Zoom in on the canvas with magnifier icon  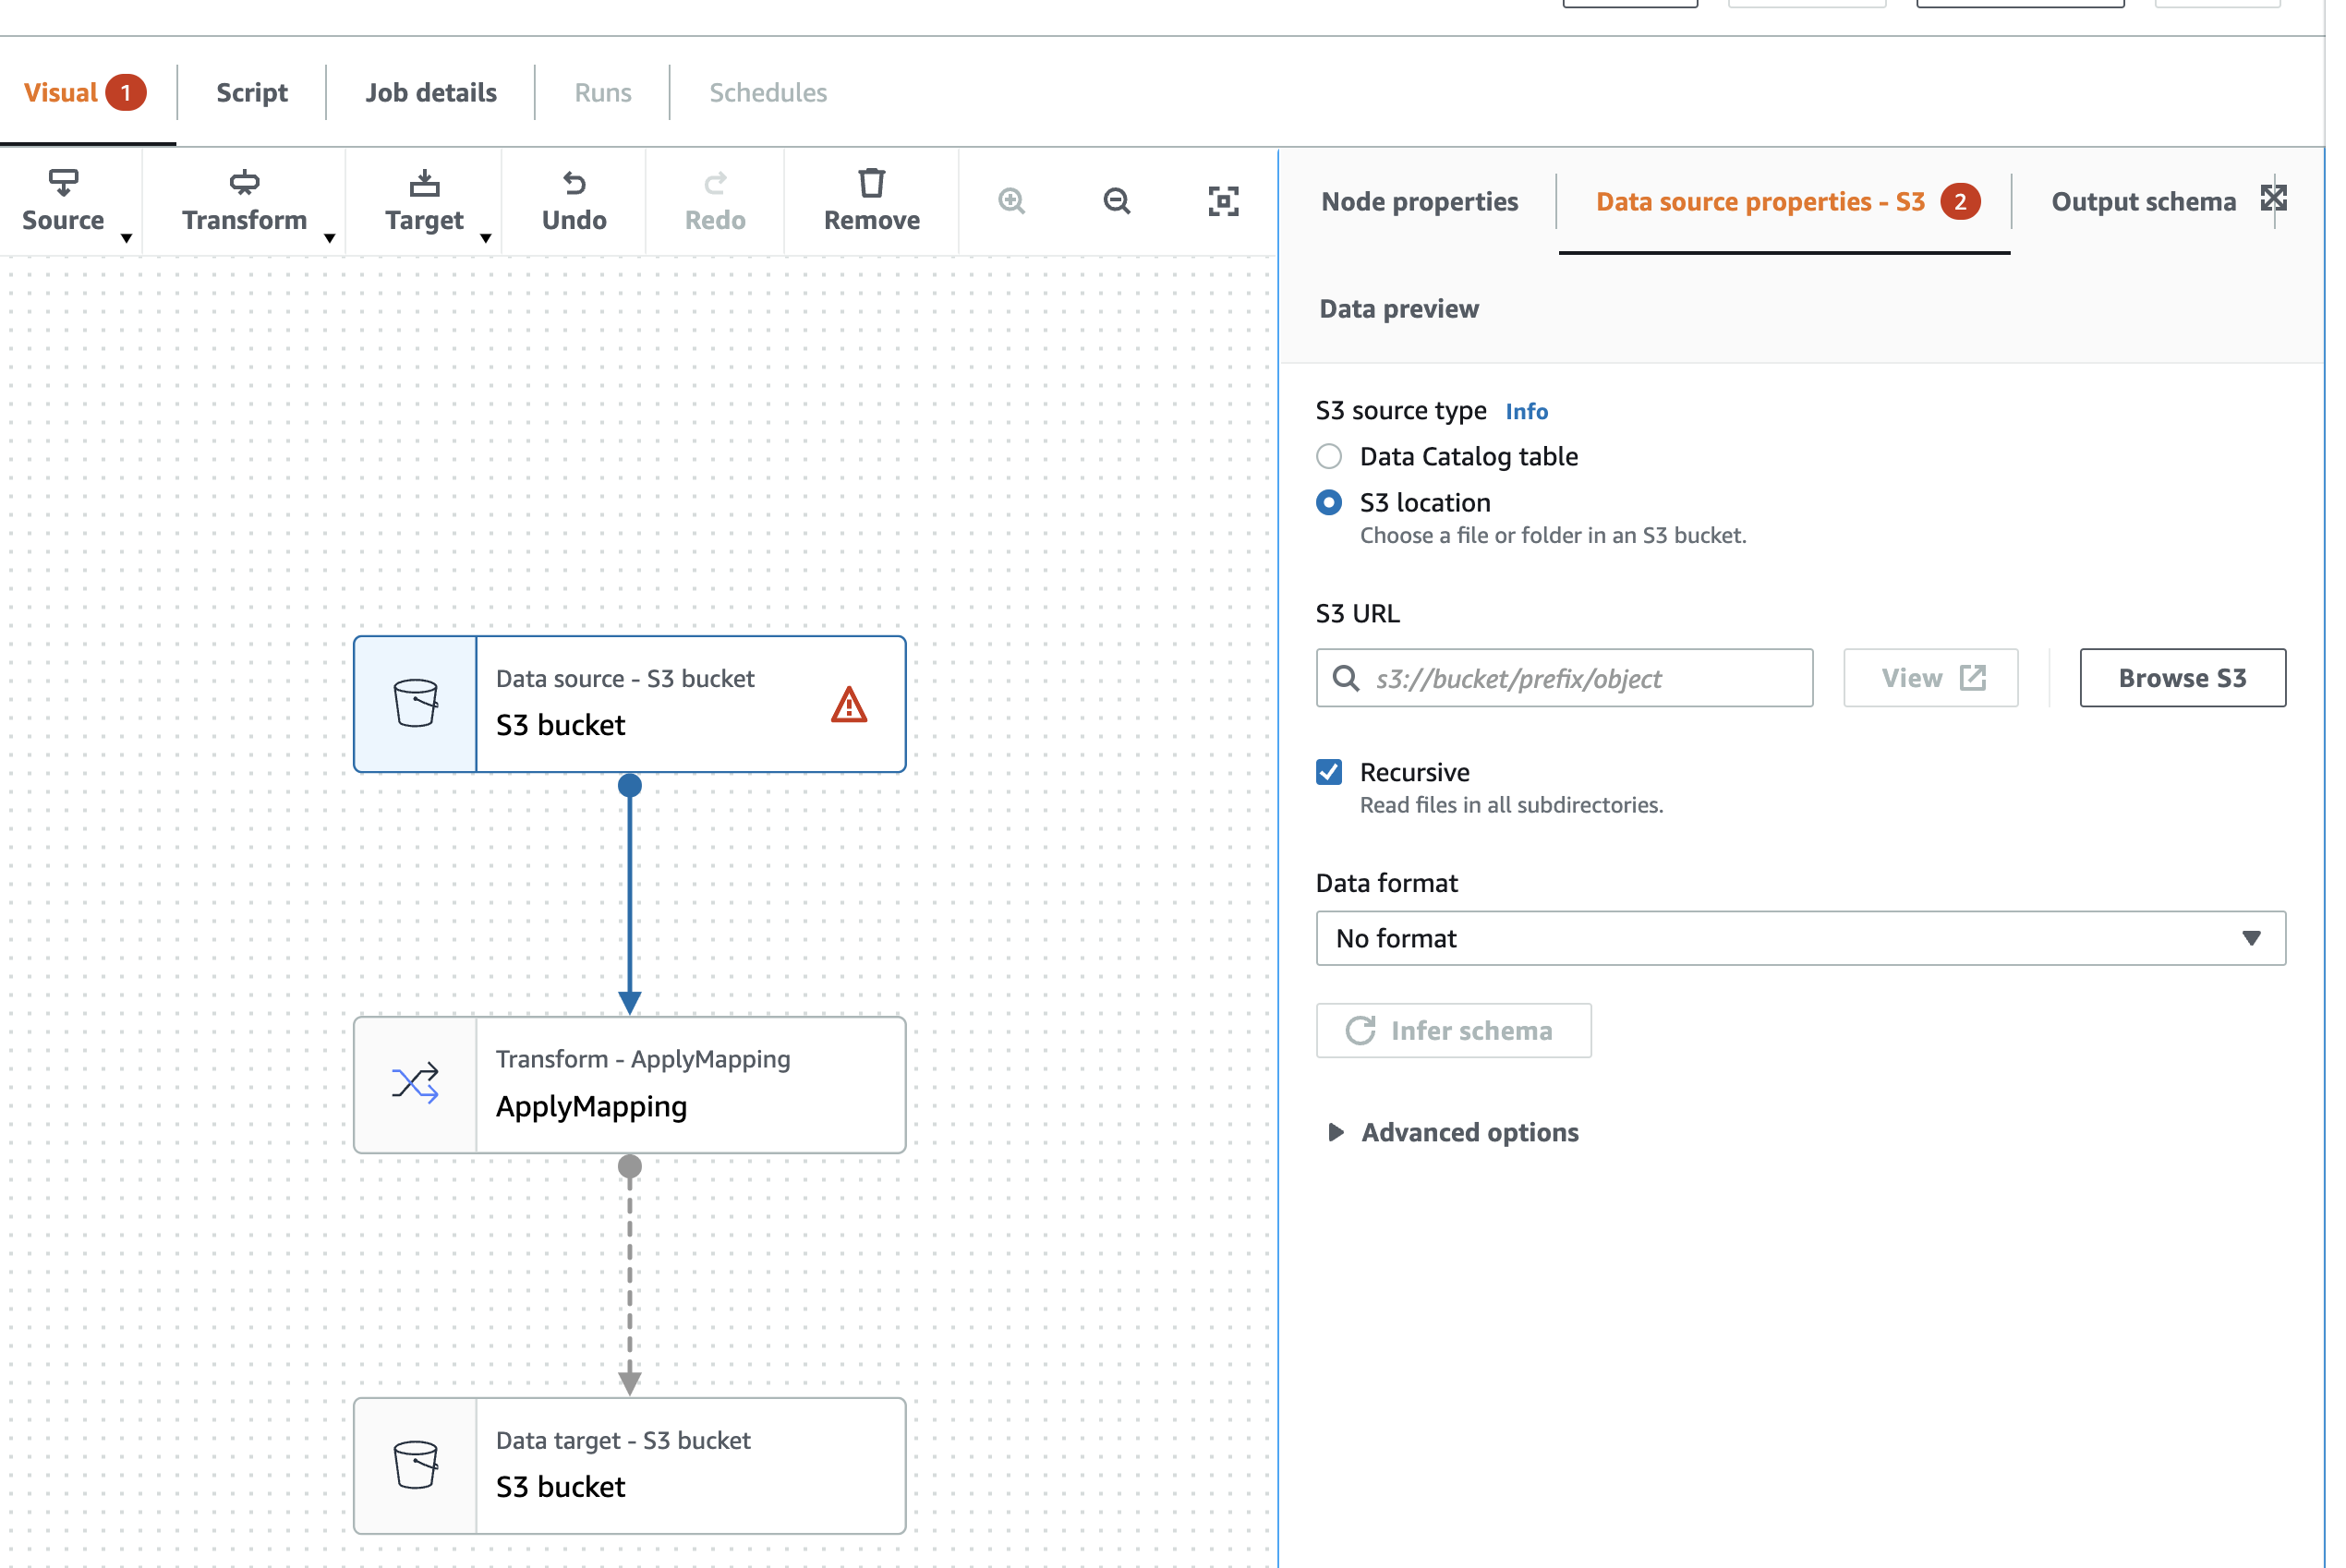pyautogui.click(x=1011, y=201)
